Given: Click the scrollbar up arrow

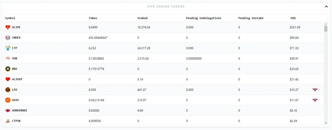Looking at the screenshot, I should [x=326, y=24].
